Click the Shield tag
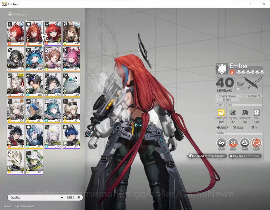Screen dimensions: 270x210 pos(227,99)
